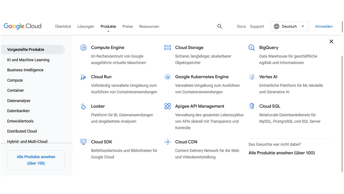Click the Google Cloud logo
The image size is (344, 194).
click(x=23, y=26)
